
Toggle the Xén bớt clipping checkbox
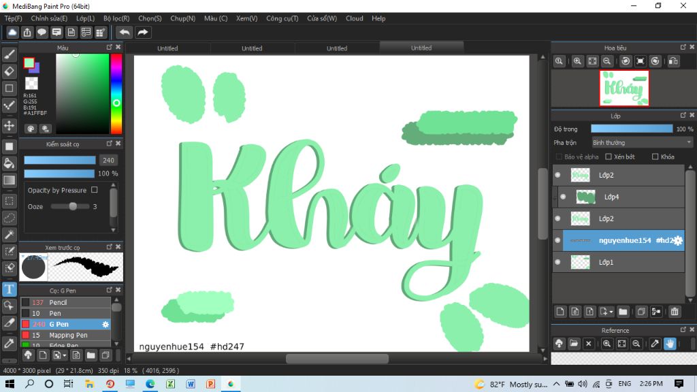tap(609, 157)
